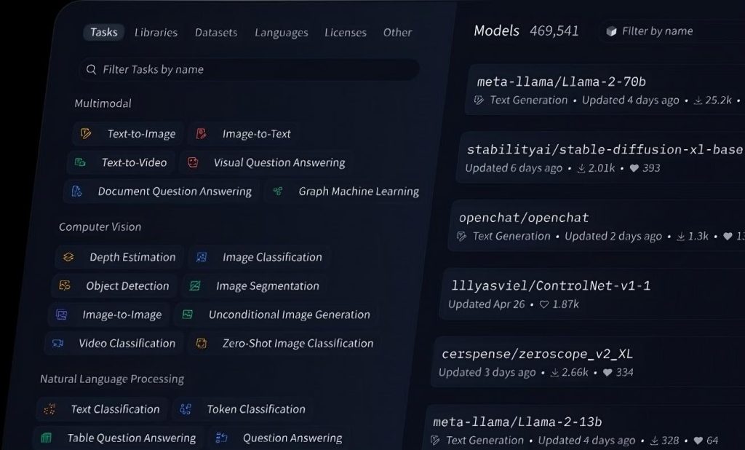Image resolution: width=745 pixels, height=450 pixels.
Task: Click the Depth Estimation icon
Action: 69,257
